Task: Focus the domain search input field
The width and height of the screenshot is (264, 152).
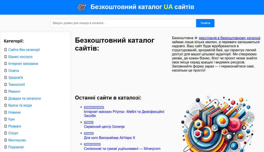Action: click(123, 23)
